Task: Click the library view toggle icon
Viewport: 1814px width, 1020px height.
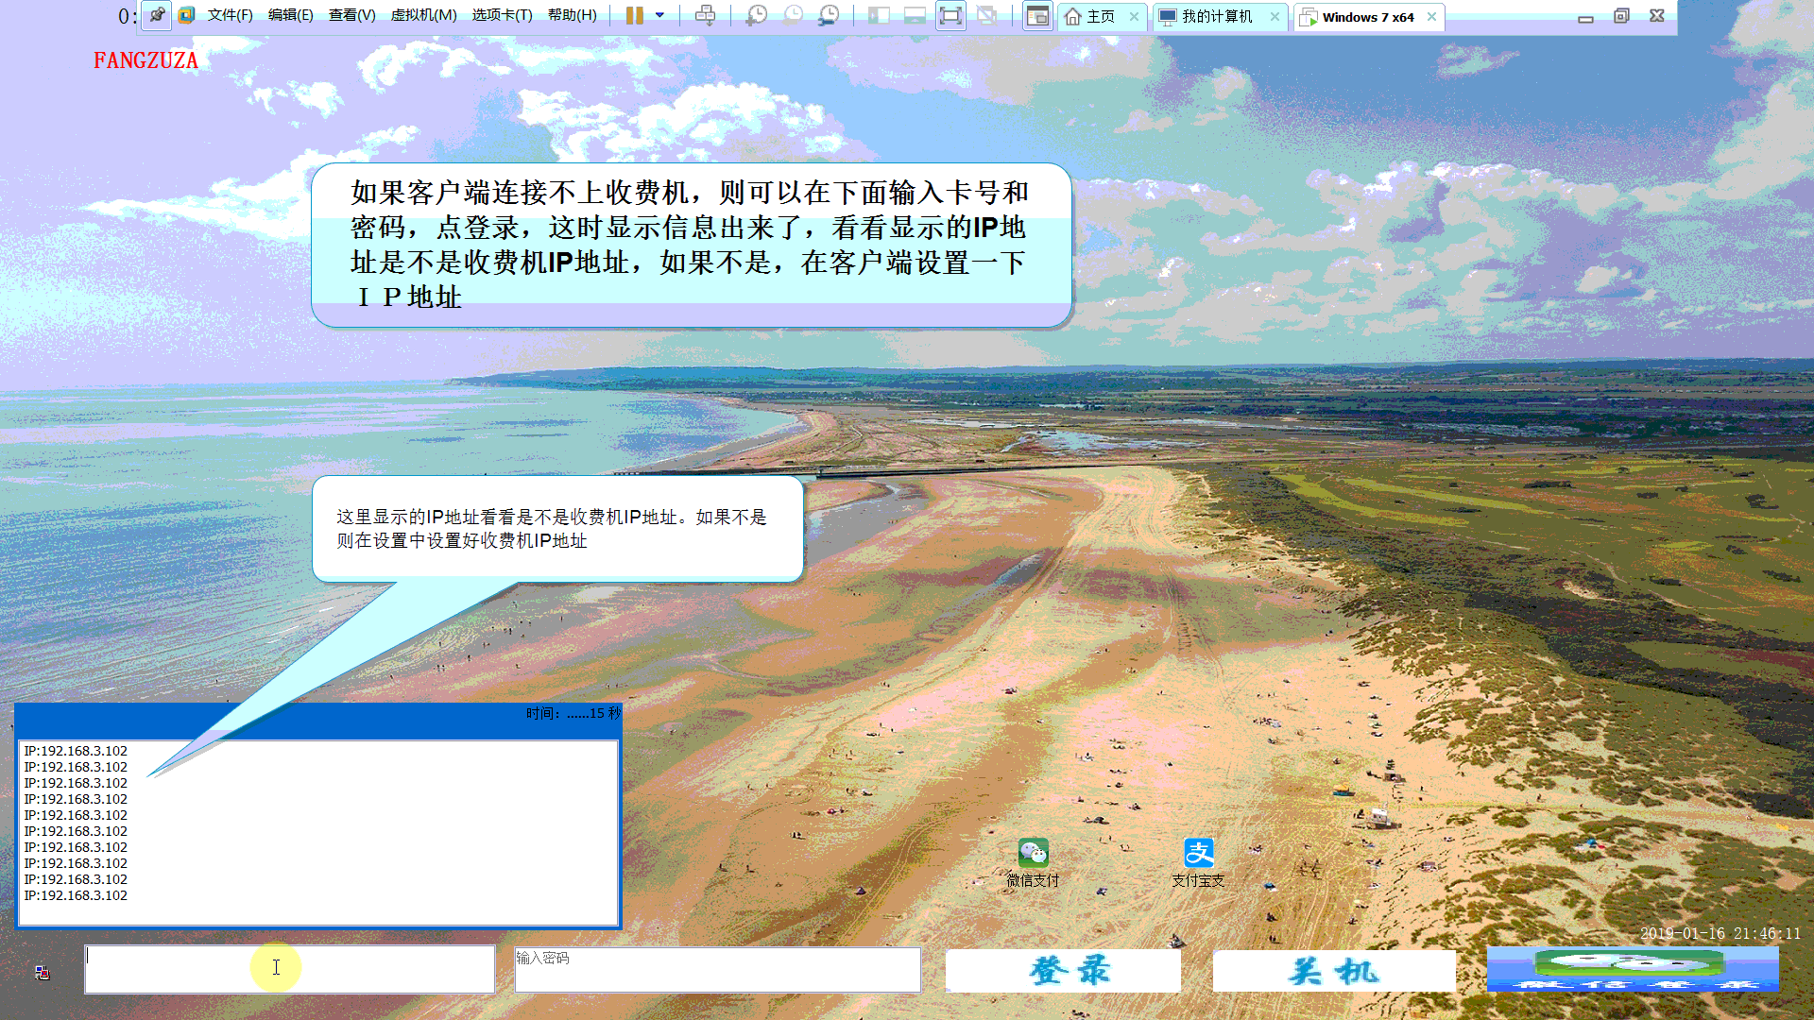Action: 1037,15
